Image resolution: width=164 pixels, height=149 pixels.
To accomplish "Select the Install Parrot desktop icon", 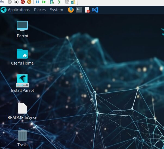I will pyautogui.click(x=22, y=81).
